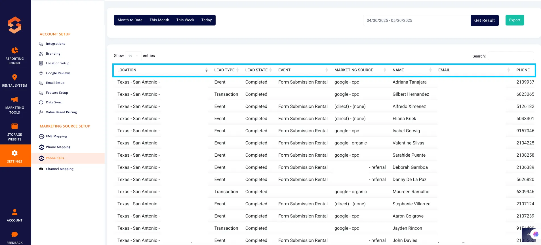Click the Integrations icon
Image resolution: width=541 pixels, height=245 pixels.
click(41, 44)
